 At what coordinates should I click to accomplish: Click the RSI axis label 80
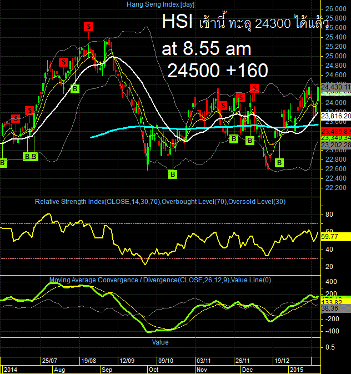pyautogui.click(x=329, y=215)
